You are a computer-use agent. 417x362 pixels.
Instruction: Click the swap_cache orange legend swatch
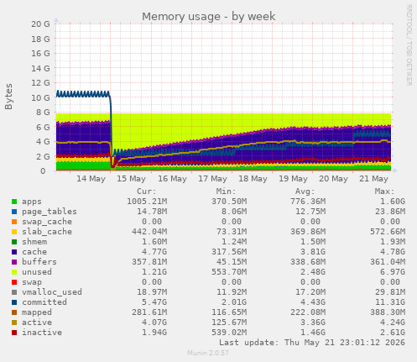pyautogui.click(x=14, y=222)
